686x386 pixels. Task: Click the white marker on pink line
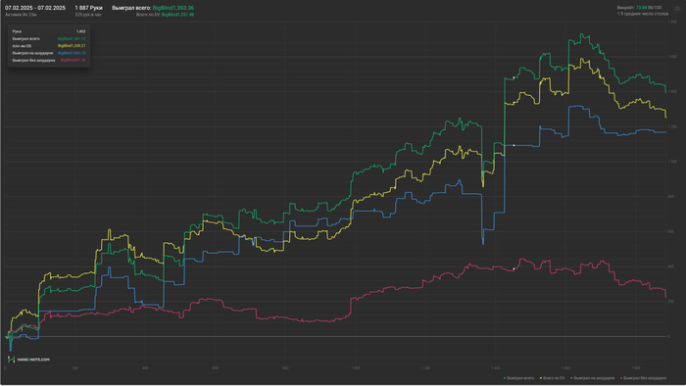pyautogui.click(x=514, y=268)
